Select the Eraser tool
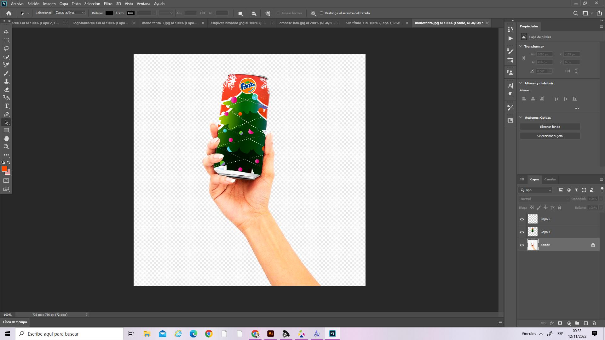605x340 pixels. 6,89
